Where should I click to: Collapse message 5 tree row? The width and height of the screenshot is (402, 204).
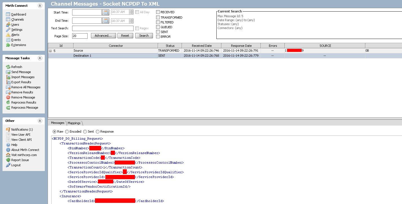pyautogui.click(x=50, y=51)
